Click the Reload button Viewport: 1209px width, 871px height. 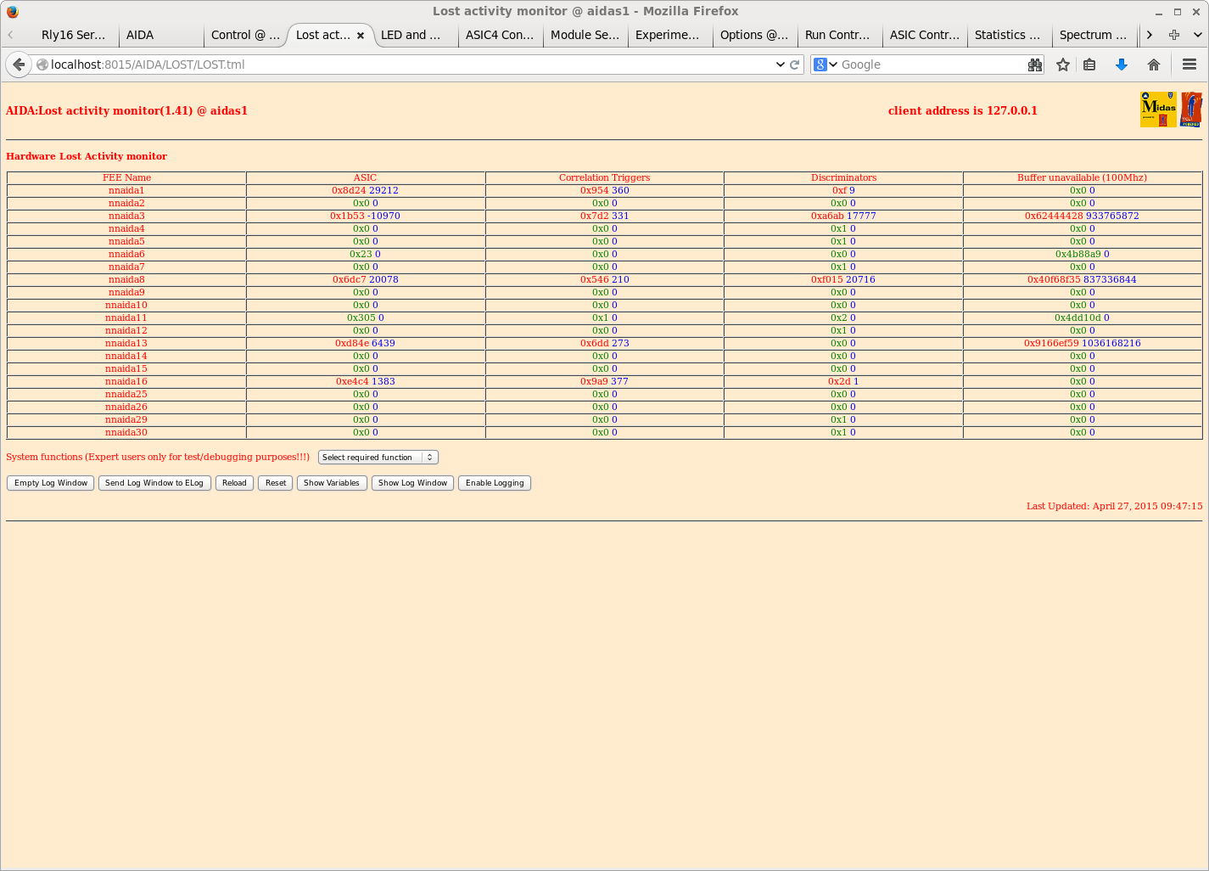coord(234,483)
